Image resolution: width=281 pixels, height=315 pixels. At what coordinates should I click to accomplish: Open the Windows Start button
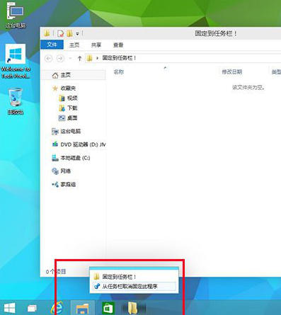[10, 308]
